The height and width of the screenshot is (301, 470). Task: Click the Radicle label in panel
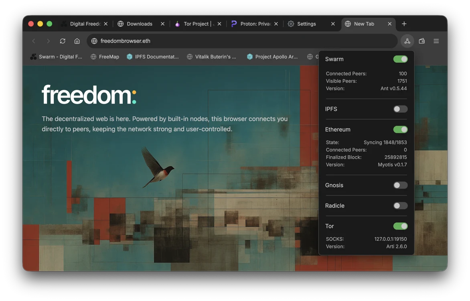pos(335,205)
